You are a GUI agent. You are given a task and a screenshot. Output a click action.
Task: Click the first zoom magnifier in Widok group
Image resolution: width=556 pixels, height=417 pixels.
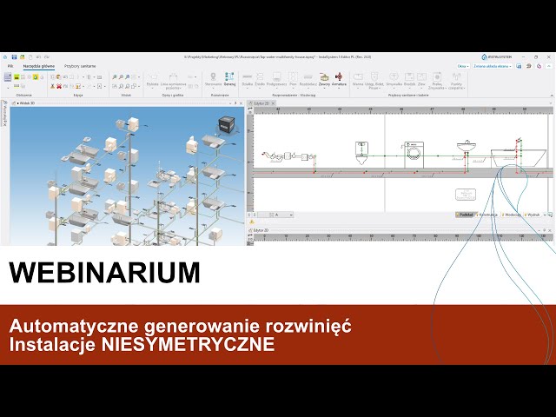coord(115,77)
